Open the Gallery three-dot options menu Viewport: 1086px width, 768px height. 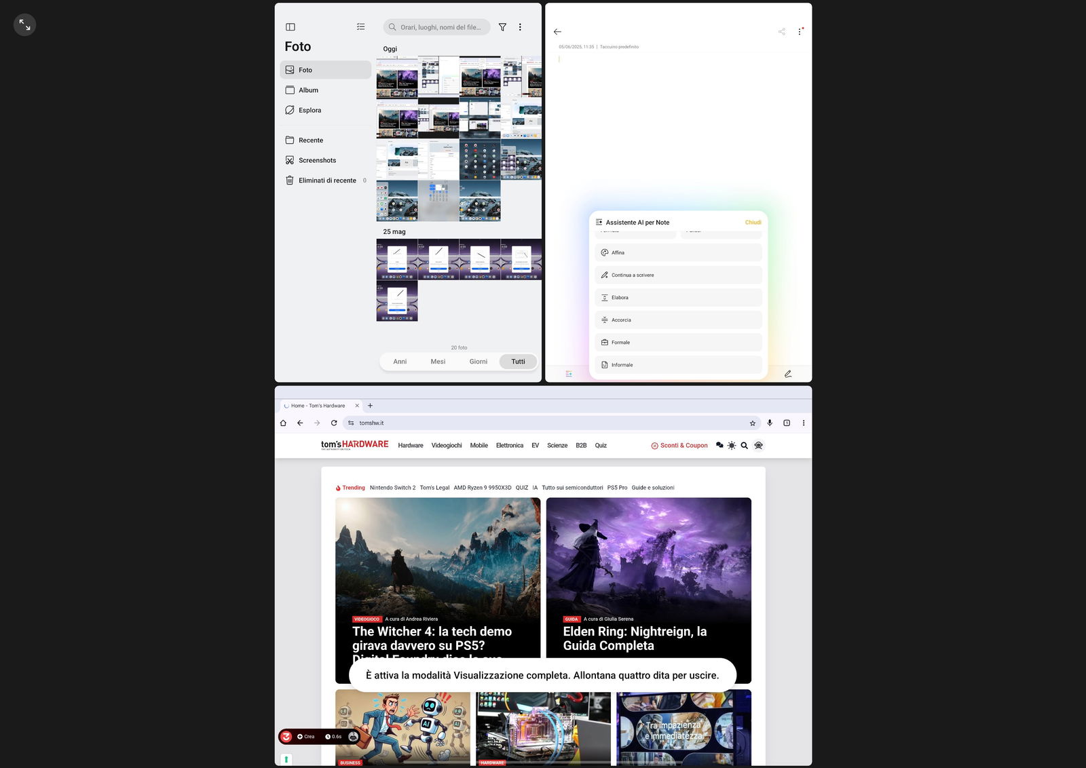tap(520, 27)
